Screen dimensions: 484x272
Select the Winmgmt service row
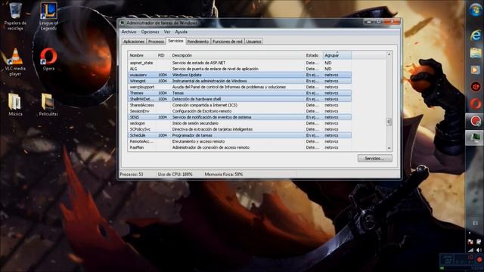pyautogui.click(x=240, y=81)
